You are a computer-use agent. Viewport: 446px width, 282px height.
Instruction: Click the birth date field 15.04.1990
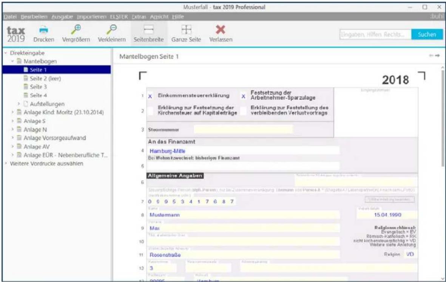(387, 214)
